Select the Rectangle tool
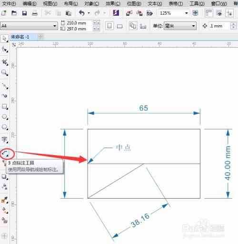This screenshot has width=238, height=244. click(x=4, y=106)
